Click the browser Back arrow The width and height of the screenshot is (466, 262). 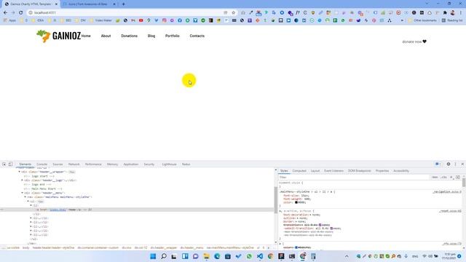click(5, 13)
